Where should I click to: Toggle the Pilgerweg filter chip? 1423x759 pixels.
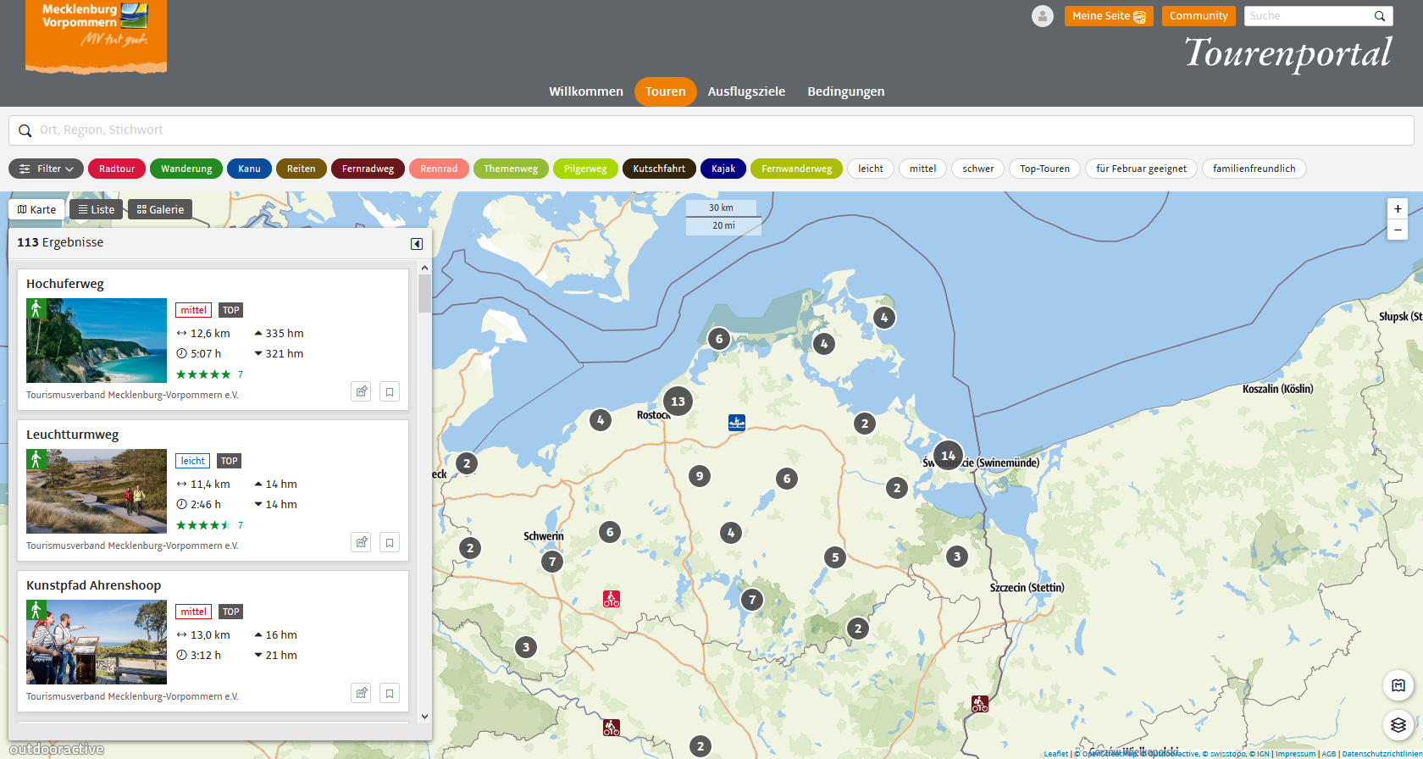point(585,169)
